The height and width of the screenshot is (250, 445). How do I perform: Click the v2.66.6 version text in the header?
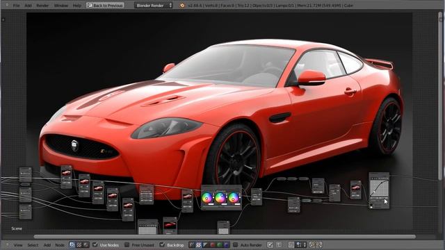(x=195, y=6)
